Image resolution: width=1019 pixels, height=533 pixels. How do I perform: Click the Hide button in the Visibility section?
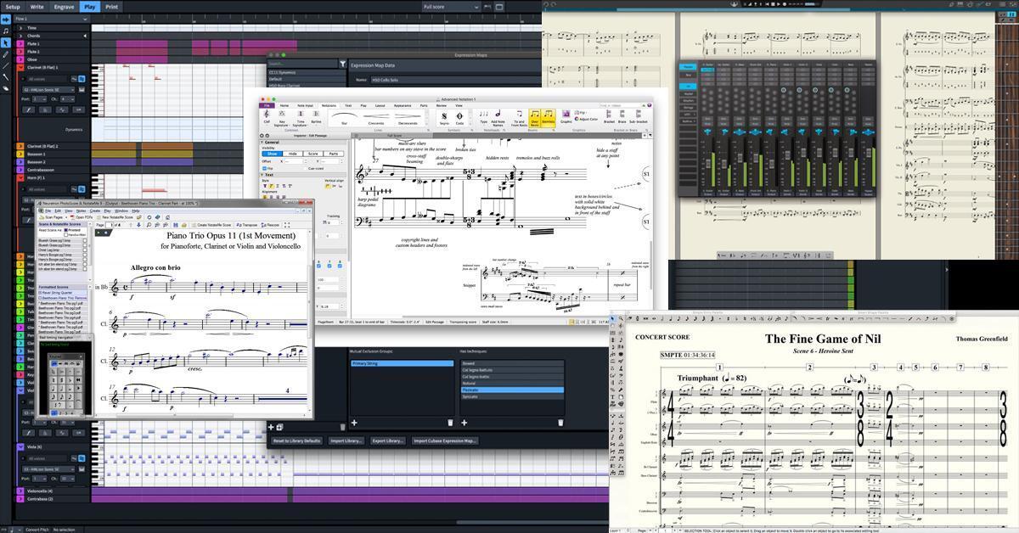[292, 154]
